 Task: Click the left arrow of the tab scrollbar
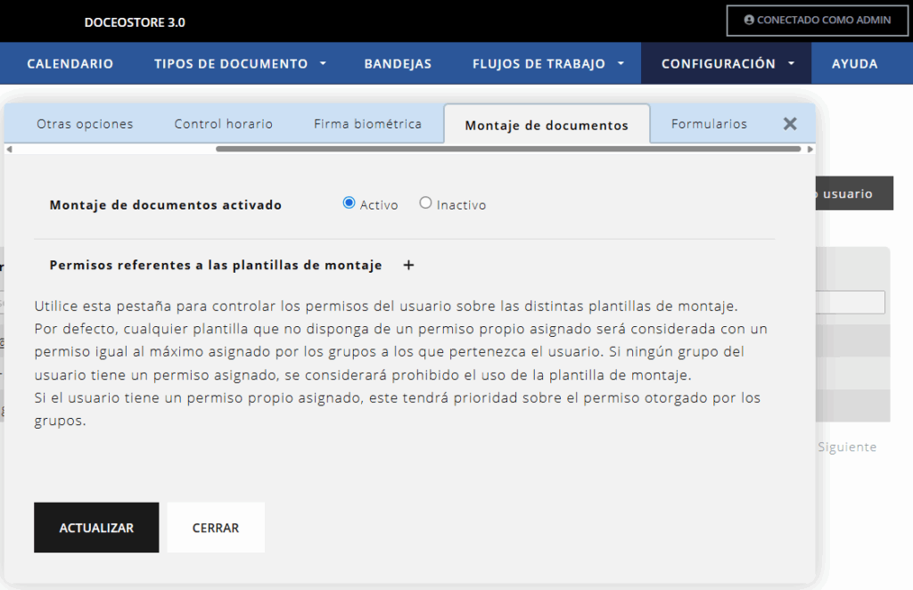click(9, 149)
